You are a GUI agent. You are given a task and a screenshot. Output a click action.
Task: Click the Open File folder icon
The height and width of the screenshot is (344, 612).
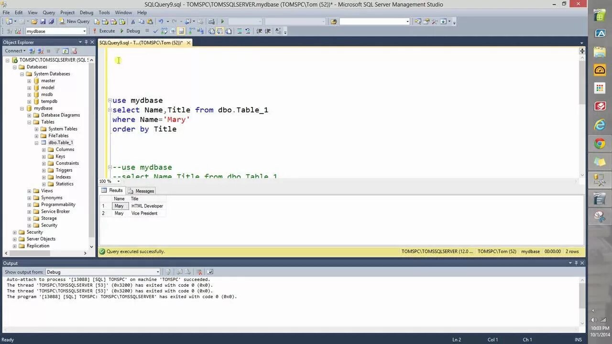click(34, 21)
